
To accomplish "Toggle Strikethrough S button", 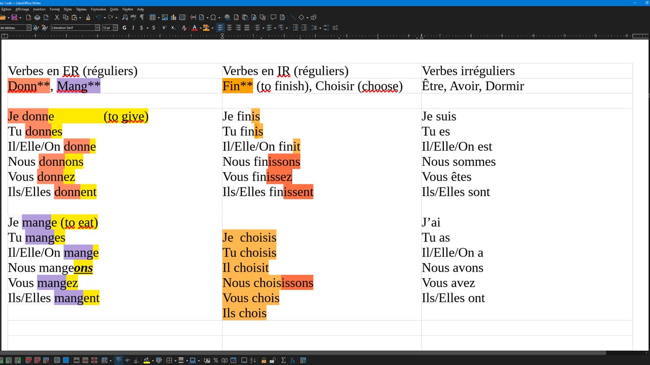I will click(x=154, y=28).
